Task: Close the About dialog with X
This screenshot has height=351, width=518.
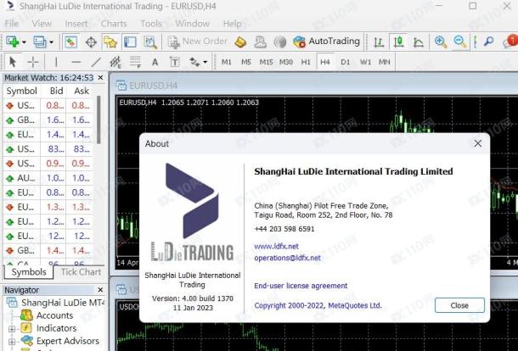Action: 478,143
